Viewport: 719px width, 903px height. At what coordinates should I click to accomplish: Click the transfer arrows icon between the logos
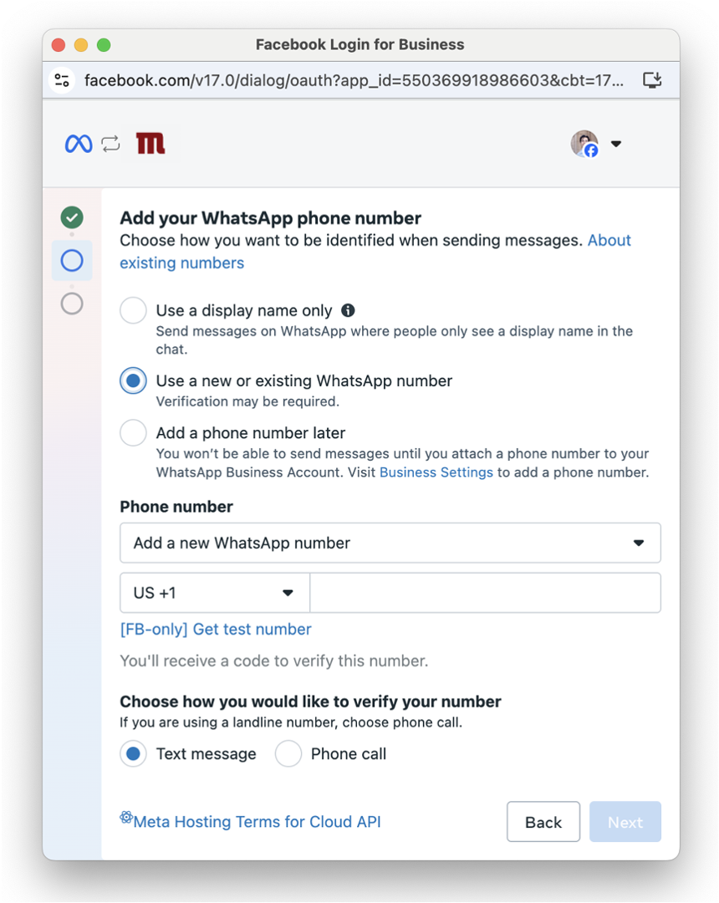tap(111, 143)
